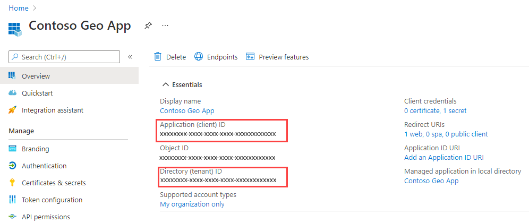The width and height of the screenshot is (529, 223).
Task: Select the Overview menu item
Action: [69, 76]
